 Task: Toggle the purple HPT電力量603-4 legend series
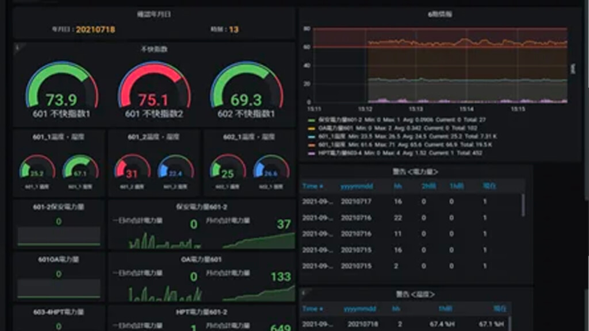tap(335, 153)
